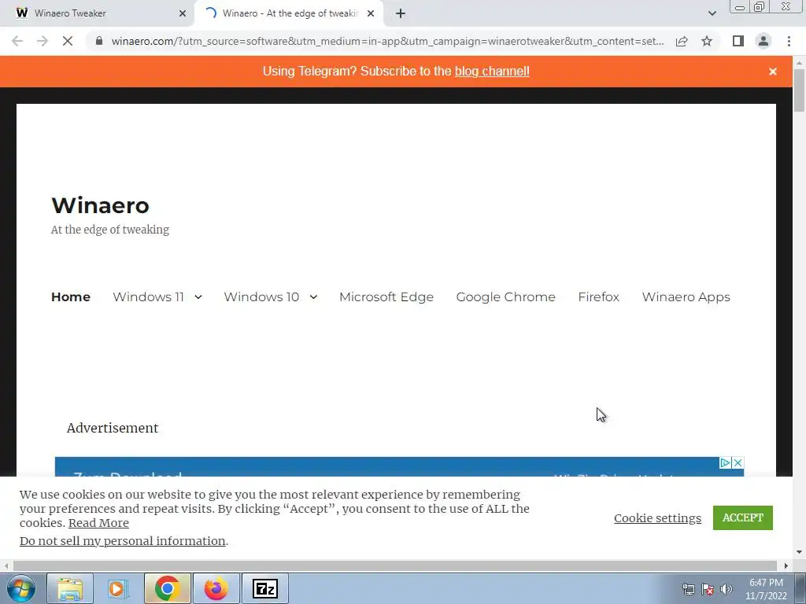This screenshot has width=806, height=604.
Task: Open Microsoft Edge category
Action: pyautogui.click(x=386, y=296)
